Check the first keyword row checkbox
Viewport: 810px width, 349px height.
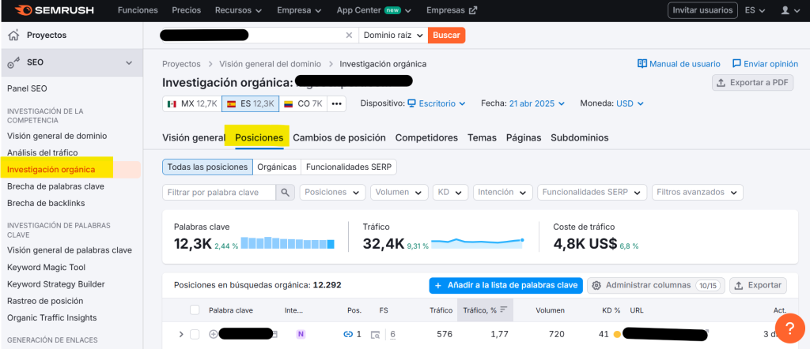(195, 334)
